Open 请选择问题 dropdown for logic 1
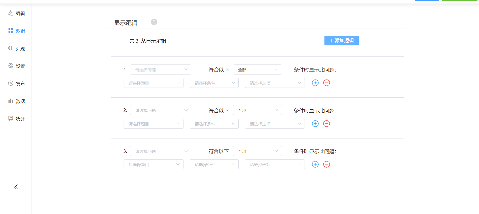 pos(161,69)
